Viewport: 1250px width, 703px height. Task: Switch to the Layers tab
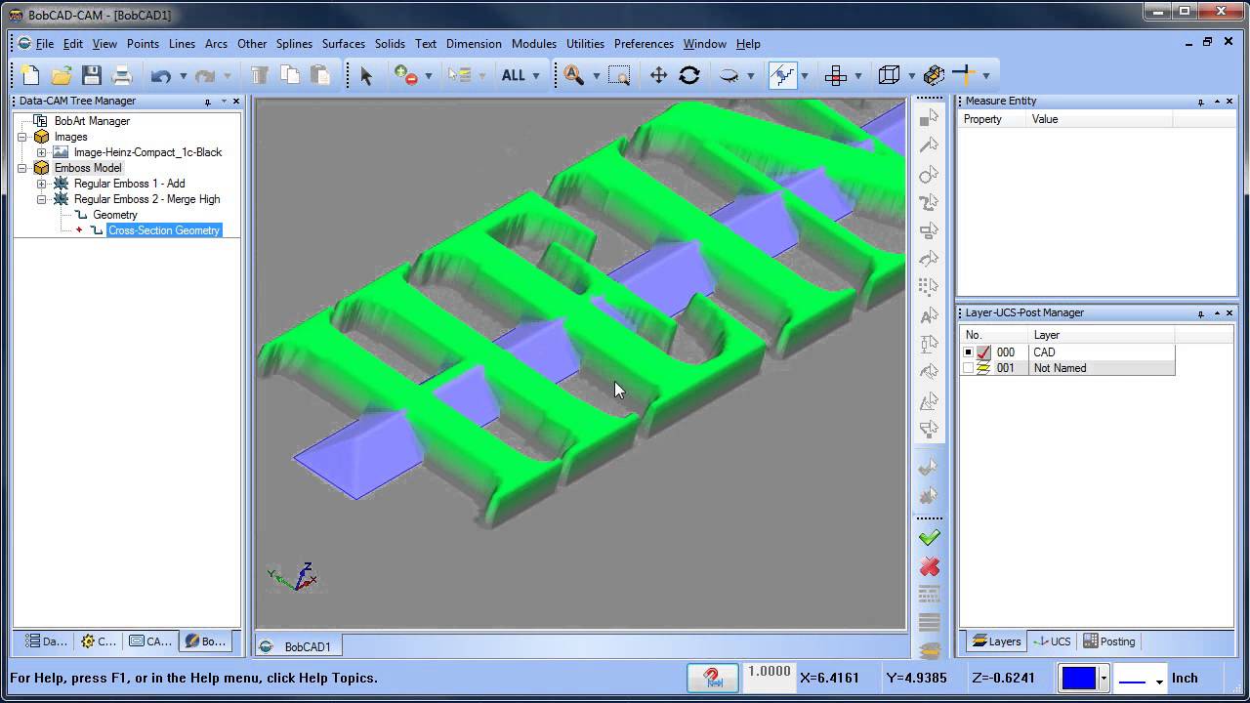[996, 641]
